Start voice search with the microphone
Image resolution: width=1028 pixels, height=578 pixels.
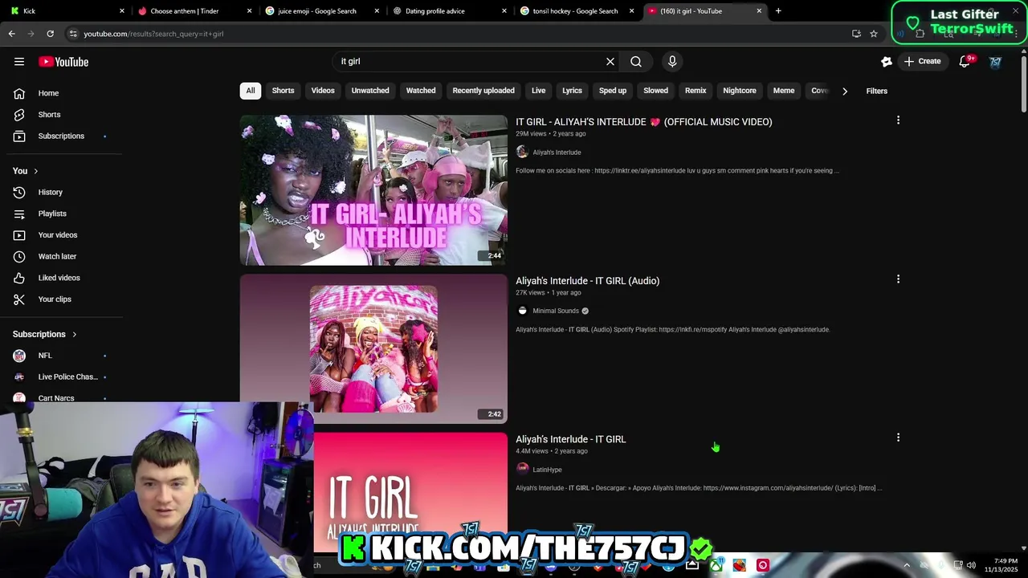click(672, 61)
